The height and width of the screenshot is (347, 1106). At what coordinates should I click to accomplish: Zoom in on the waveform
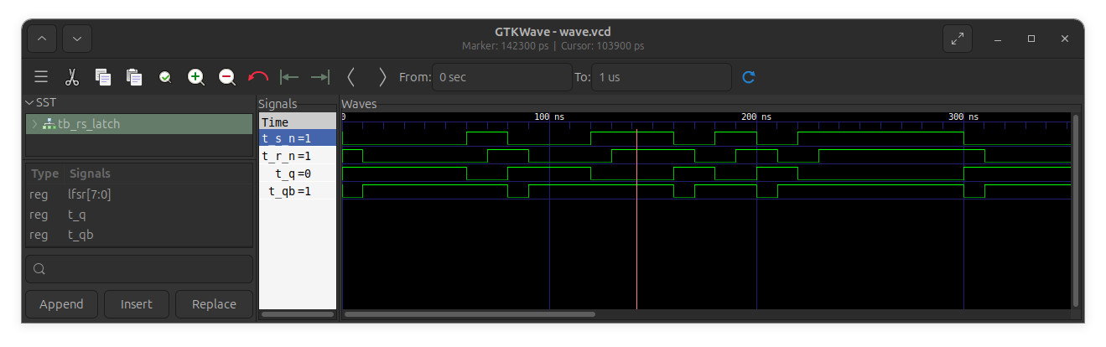pyautogui.click(x=196, y=77)
